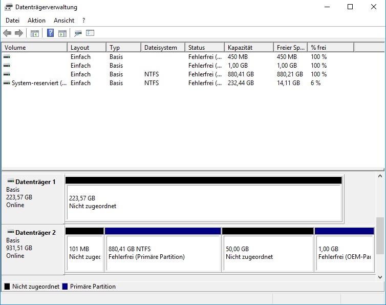
Task: Click the Datenträger 2 disk icon
Action: pyautogui.click(x=11, y=232)
